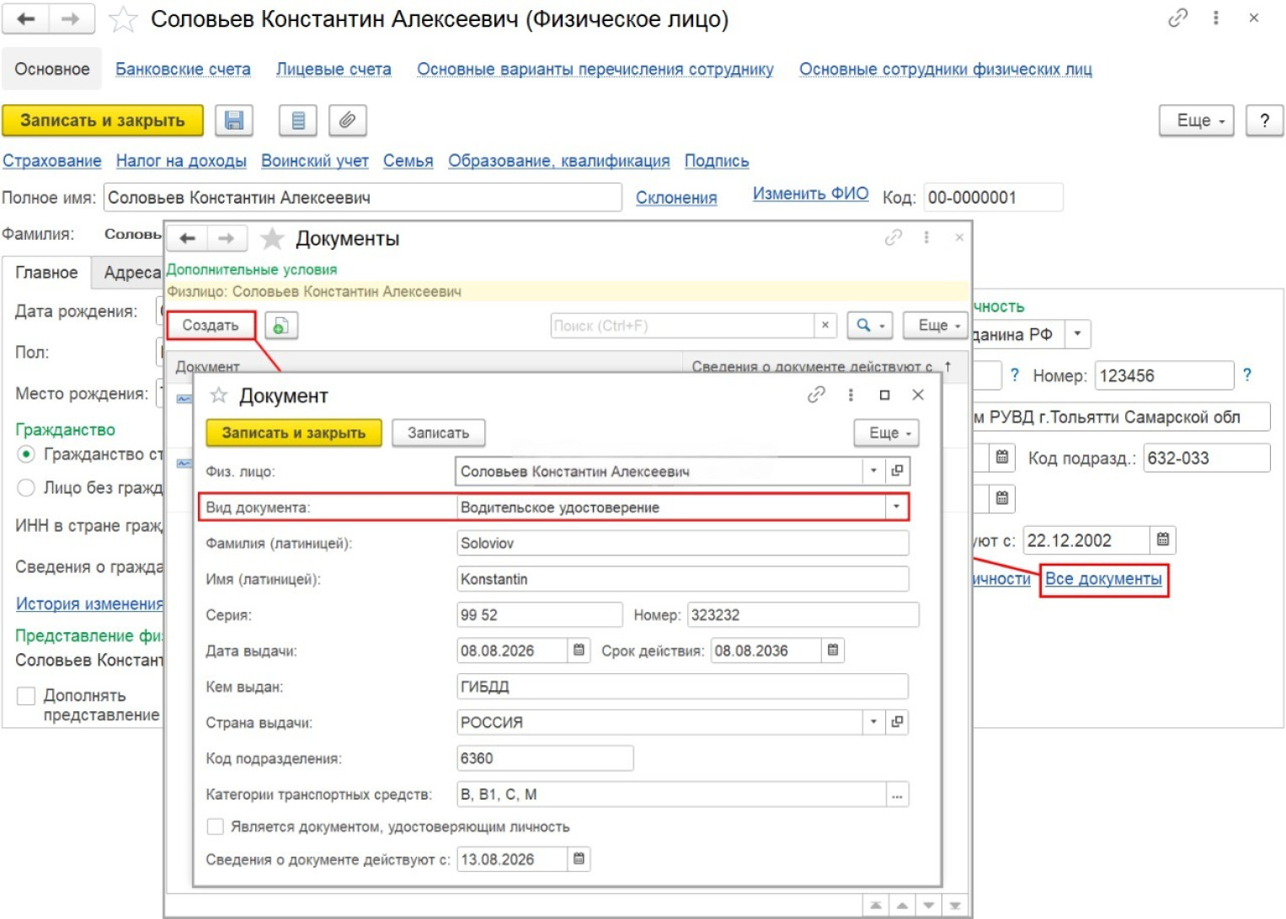Screen dimensions: 1286x919
Task: Copy link icon in main window header
Action: click(1177, 18)
